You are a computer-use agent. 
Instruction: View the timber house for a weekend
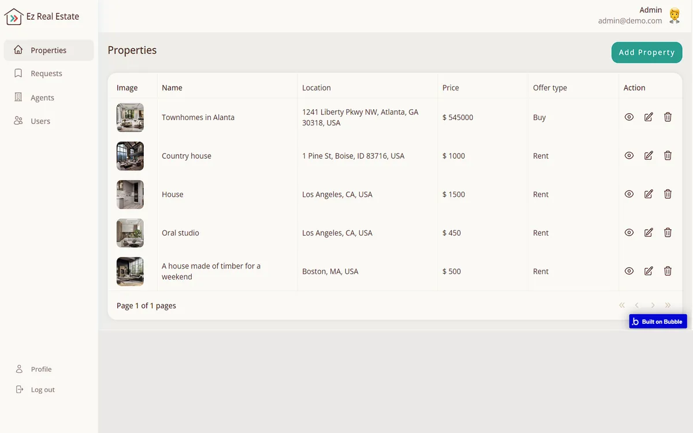(629, 271)
